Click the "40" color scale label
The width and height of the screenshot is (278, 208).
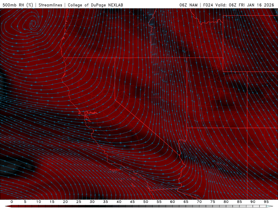coord(119,202)
